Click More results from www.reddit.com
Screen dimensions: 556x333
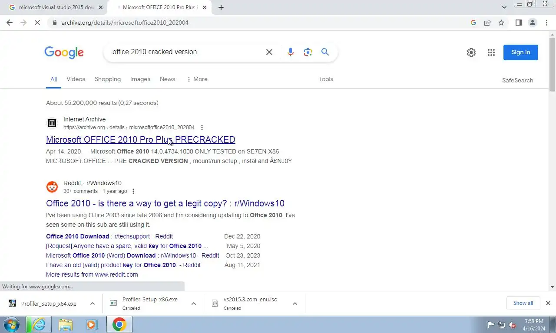tap(92, 274)
